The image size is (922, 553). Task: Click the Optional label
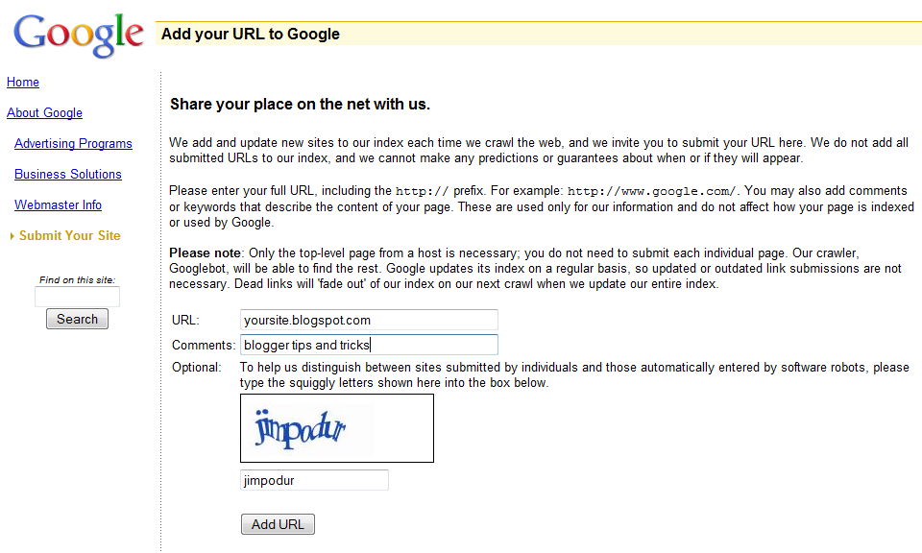(x=196, y=368)
